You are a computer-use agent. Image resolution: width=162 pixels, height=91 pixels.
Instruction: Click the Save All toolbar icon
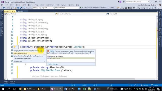coord(21,8)
